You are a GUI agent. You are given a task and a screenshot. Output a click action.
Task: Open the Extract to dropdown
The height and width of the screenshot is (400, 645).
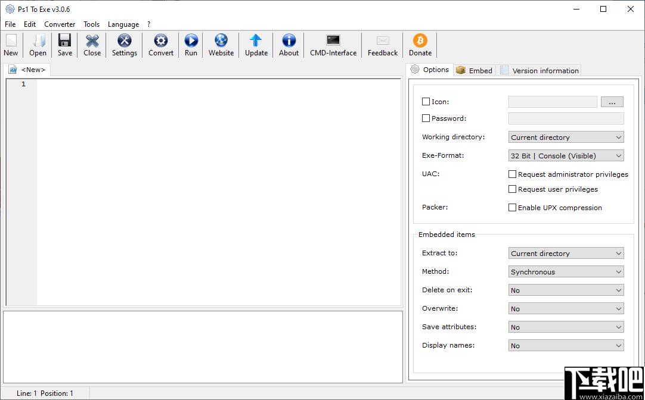pos(566,254)
